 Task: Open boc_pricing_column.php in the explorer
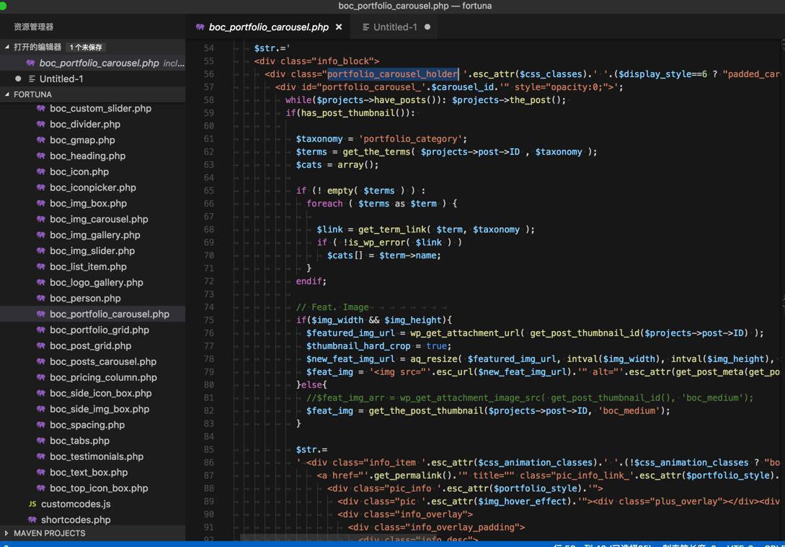tap(103, 377)
